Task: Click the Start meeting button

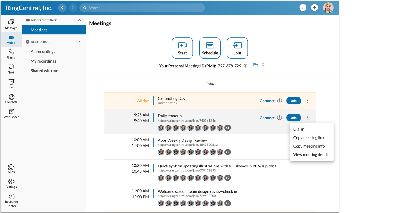Action: (182, 48)
